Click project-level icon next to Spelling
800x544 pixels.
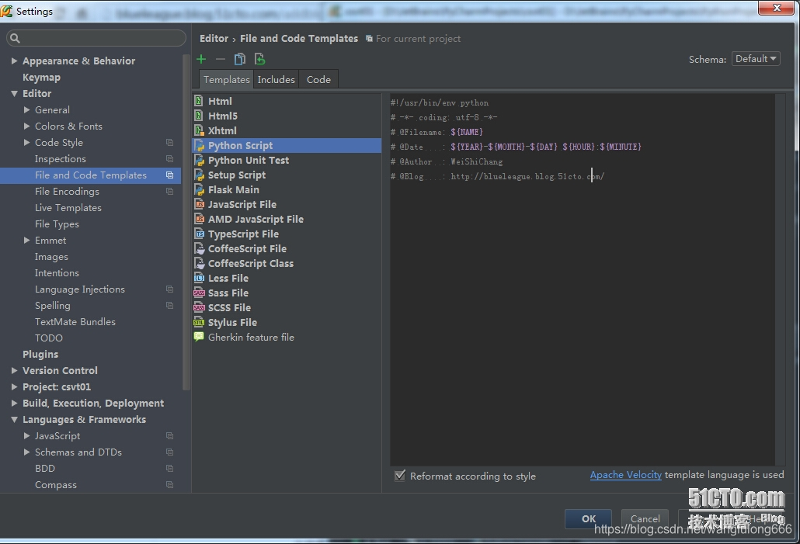[170, 306]
